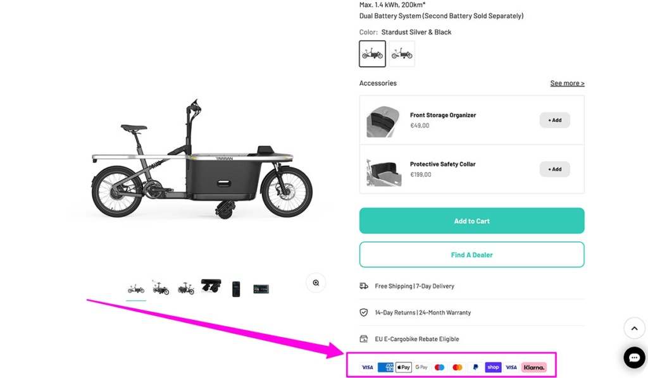Click the pink Klarna badge
This screenshot has height=378, width=648.
click(x=534, y=367)
